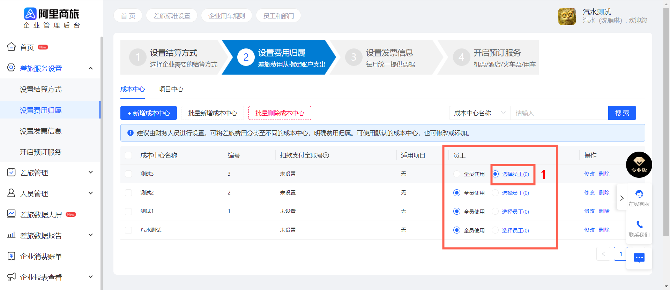Select 全员使用 radio for 测试2
The image size is (670, 290).
[x=457, y=193]
